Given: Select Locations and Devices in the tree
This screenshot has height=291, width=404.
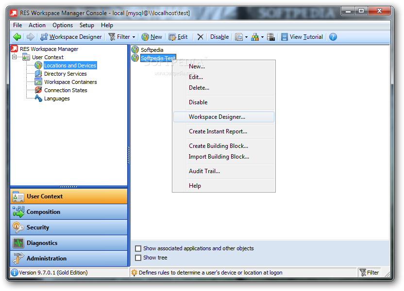Looking at the screenshot, I should tap(70, 65).
